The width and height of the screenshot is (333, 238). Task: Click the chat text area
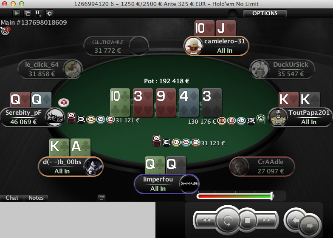click(x=78, y=220)
